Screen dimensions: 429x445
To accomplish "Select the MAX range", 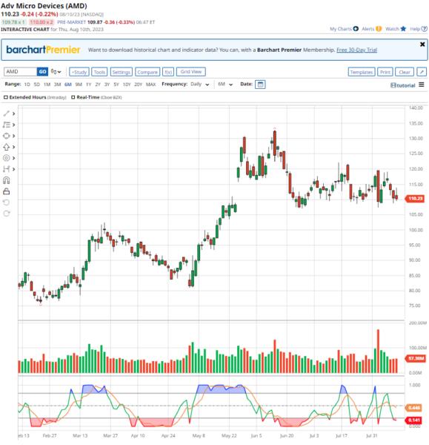I will tap(151, 85).
